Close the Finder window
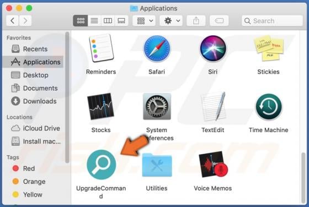Screen dimensions: 309x207 click(9, 8)
